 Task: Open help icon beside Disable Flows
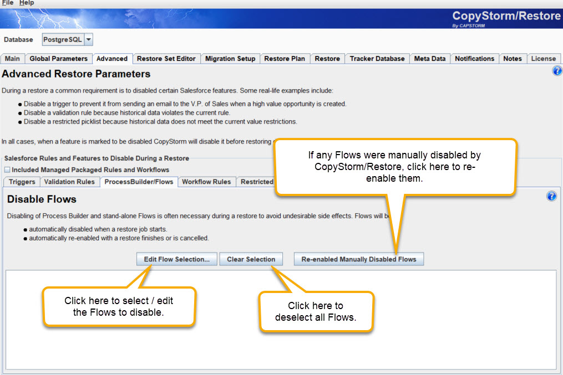(x=551, y=196)
